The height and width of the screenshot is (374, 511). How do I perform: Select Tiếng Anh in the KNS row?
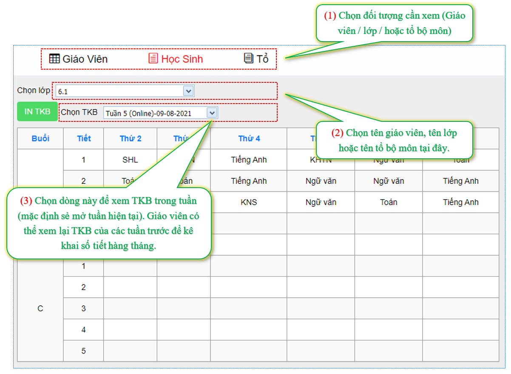point(461,202)
